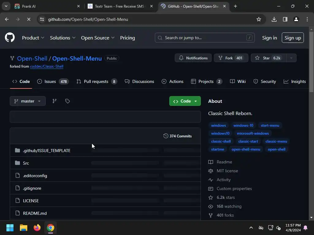Open the Chrome side panel icon

pyautogui.click(x=285, y=19)
